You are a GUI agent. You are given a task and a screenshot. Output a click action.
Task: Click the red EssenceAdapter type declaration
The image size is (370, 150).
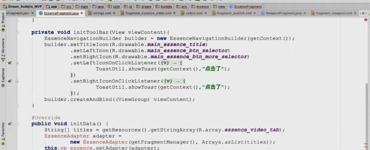point(67,136)
